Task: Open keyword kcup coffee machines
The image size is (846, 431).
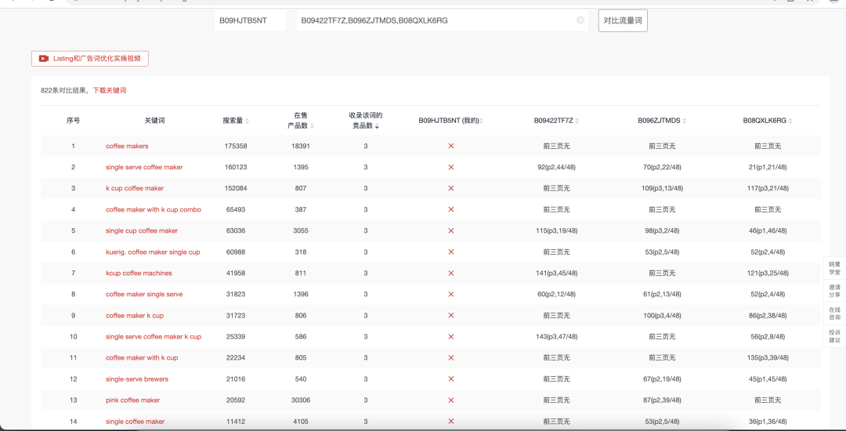Action: pos(139,273)
